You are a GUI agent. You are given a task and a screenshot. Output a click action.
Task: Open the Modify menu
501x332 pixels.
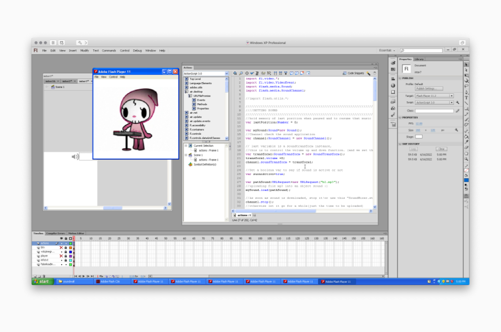tap(84, 50)
